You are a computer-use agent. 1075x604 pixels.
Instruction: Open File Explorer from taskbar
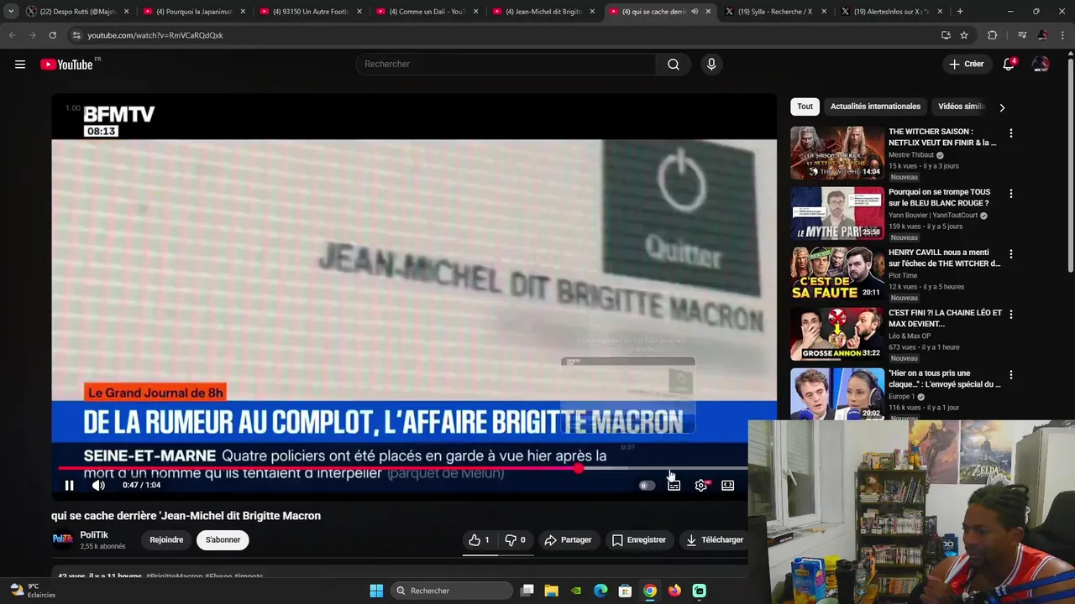551,591
